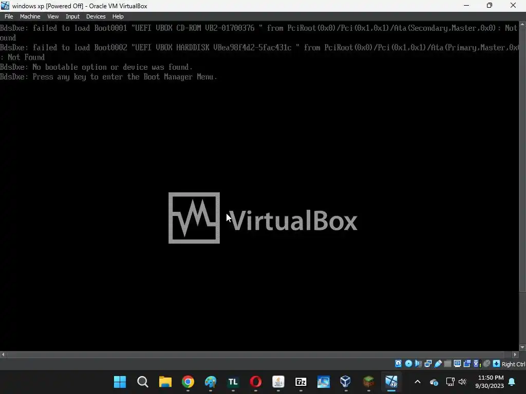Click the shared folders indicator
Viewport: 526px width, 394px height.
[447, 364]
